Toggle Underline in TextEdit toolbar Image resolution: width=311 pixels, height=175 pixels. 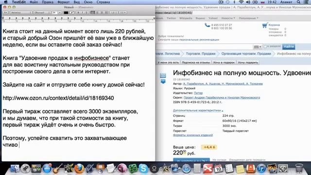86,13
